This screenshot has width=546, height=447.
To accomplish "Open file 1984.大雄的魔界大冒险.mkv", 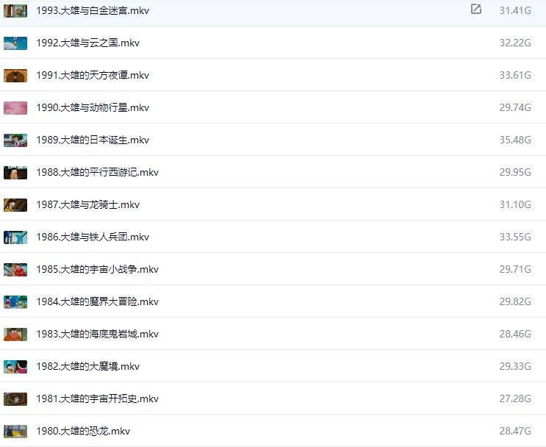I will [x=97, y=302].
